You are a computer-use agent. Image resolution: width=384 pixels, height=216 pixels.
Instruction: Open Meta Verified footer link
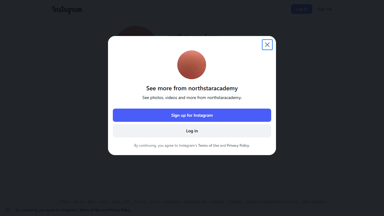click(x=313, y=202)
